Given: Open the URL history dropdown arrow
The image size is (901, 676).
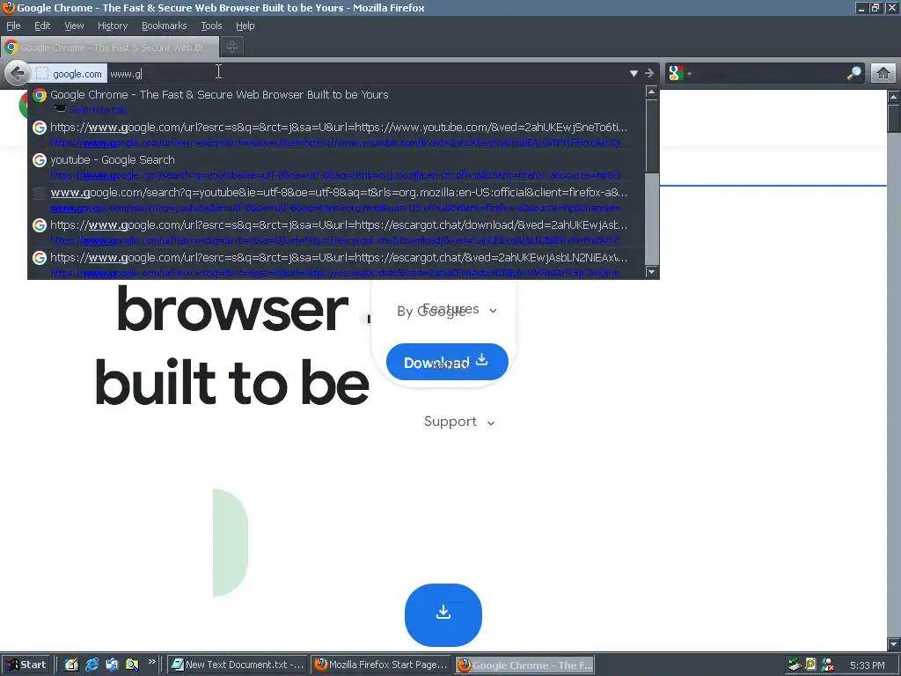Looking at the screenshot, I should 634,74.
